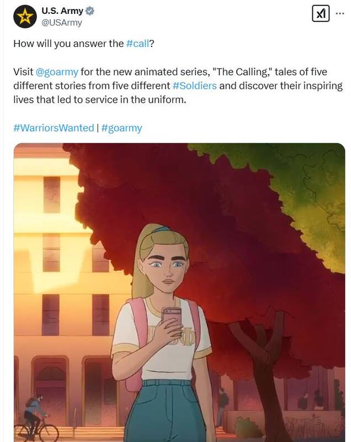Open the #Soldiers hashtag
Image resolution: width=351 pixels, height=442 pixels.
pos(194,86)
